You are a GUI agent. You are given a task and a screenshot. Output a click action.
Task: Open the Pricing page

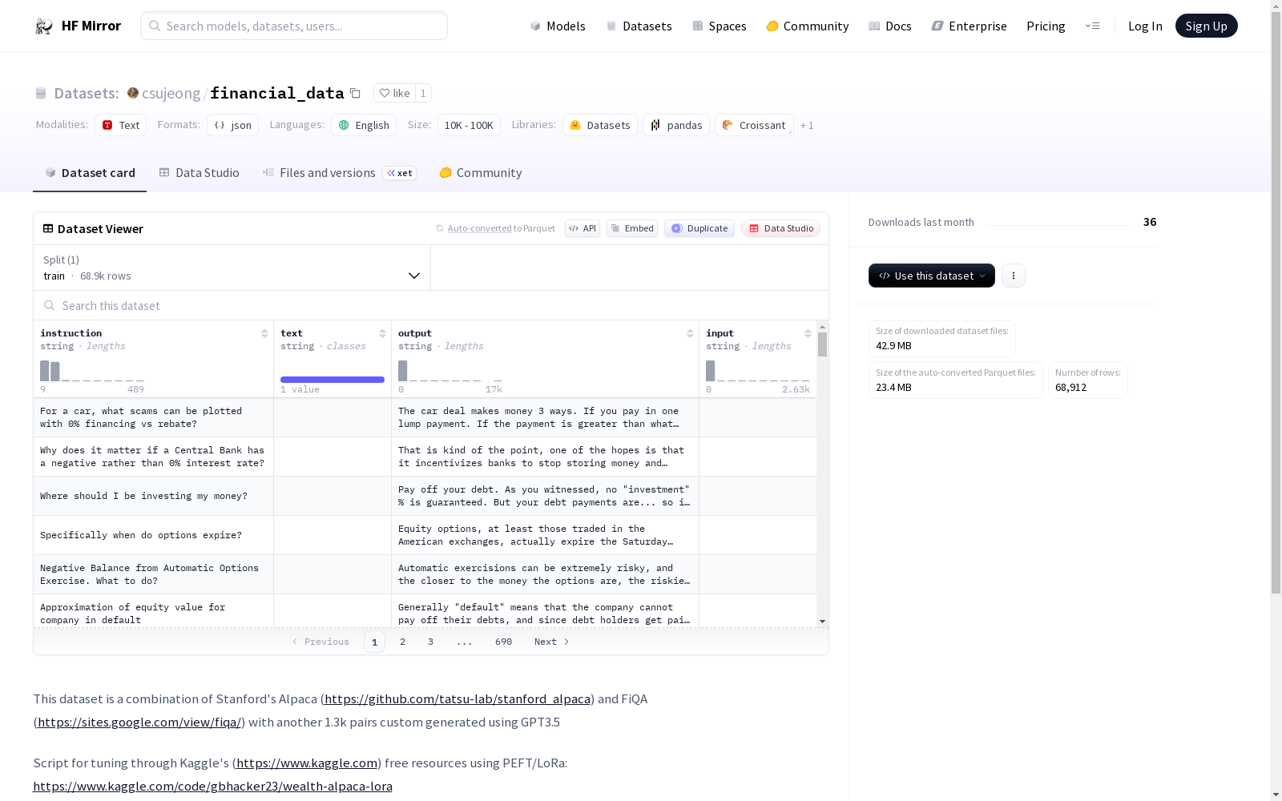pyautogui.click(x=1046, y=26)
